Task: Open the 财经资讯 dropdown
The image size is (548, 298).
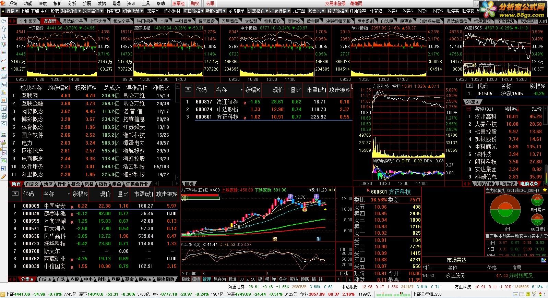Action: [x=71, y=11]
